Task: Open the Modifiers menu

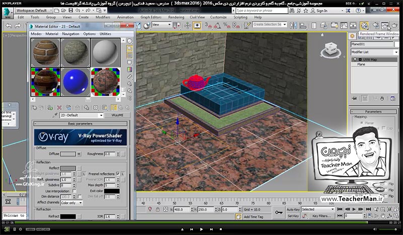Action: pyautogui.click(x=103, y=17)
